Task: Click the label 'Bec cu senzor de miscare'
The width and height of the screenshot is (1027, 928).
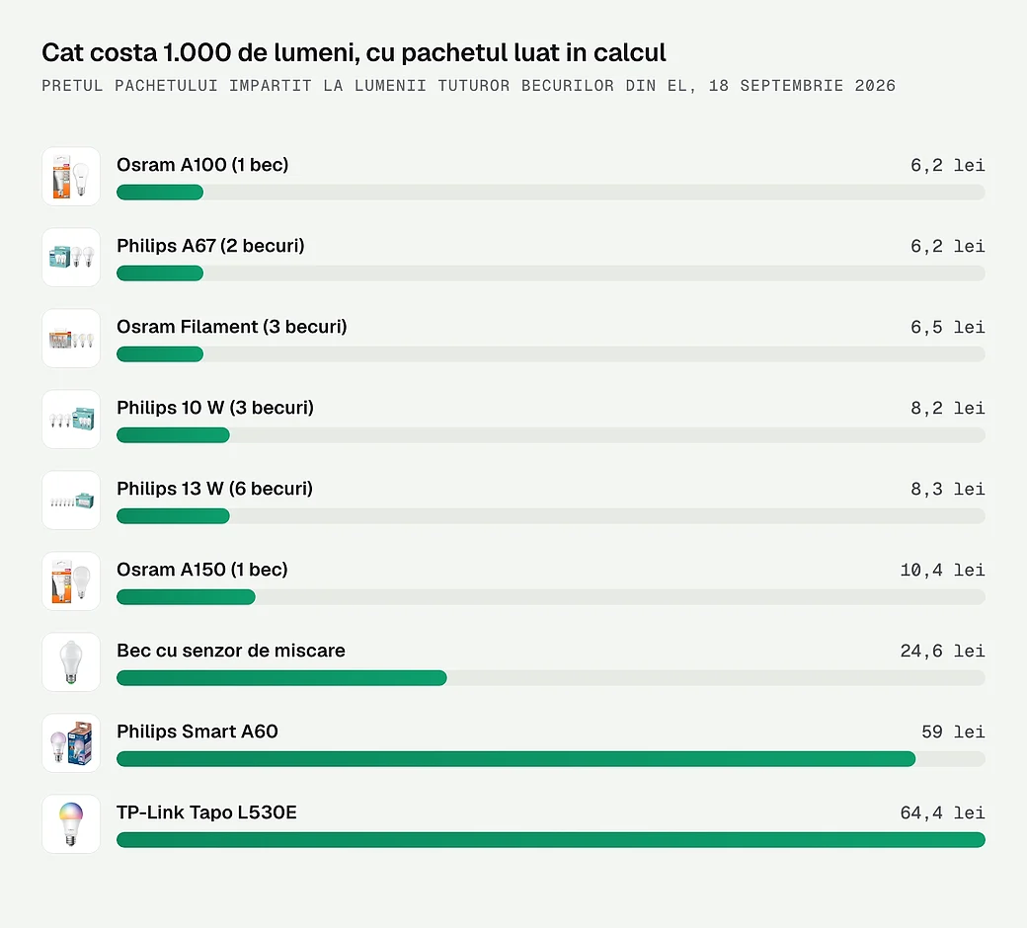Action: 230,651
